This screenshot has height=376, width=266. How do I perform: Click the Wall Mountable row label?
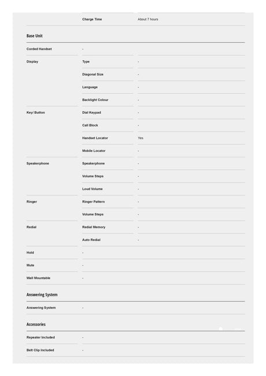coord(38,278)
